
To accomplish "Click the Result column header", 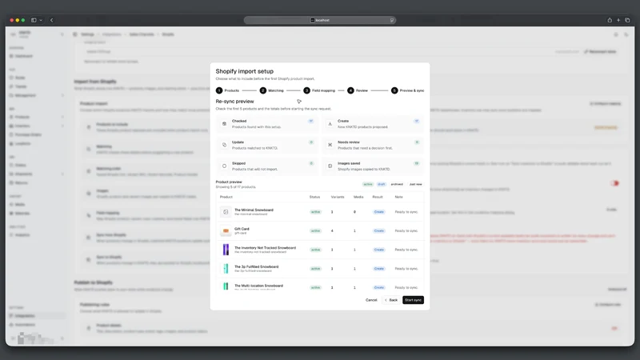I will click(x=378, y=197).
